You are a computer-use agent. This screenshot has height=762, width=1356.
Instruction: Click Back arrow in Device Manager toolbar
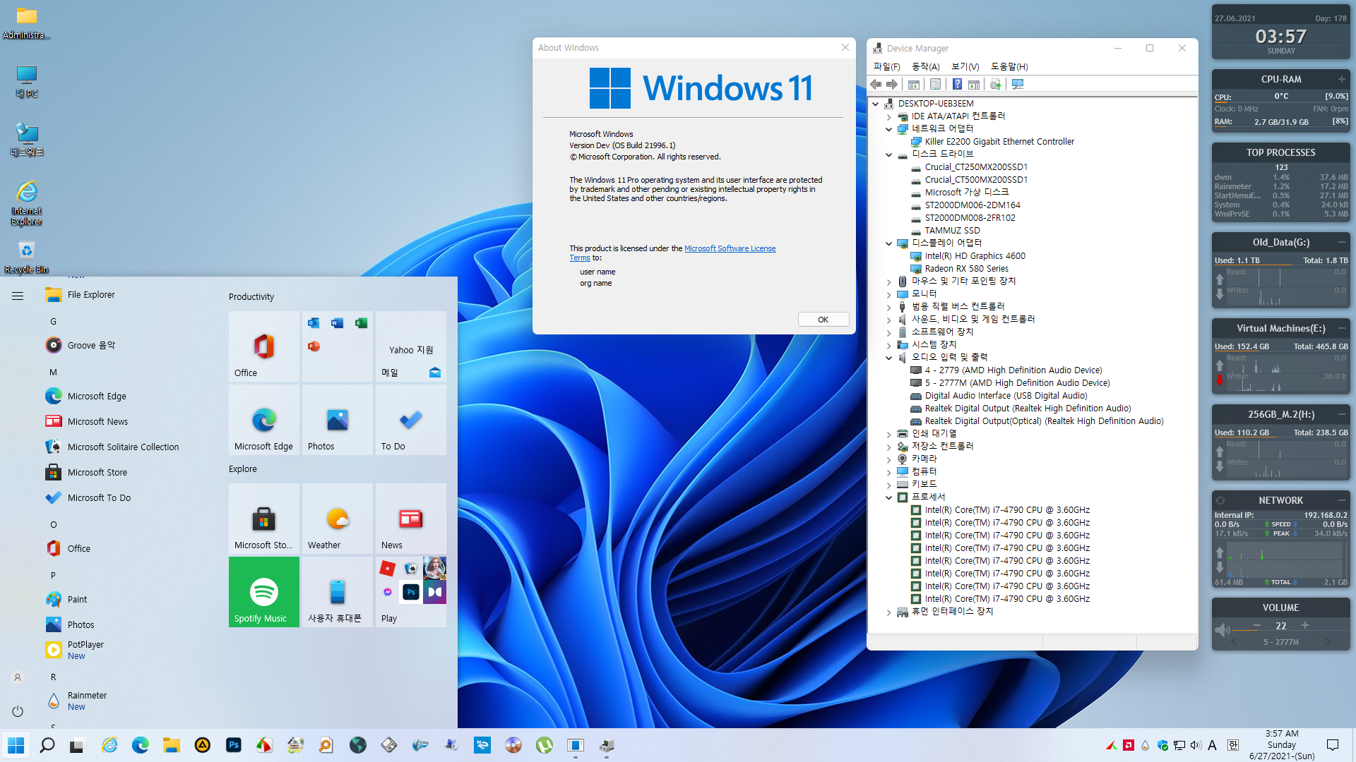tap(876, 85)
